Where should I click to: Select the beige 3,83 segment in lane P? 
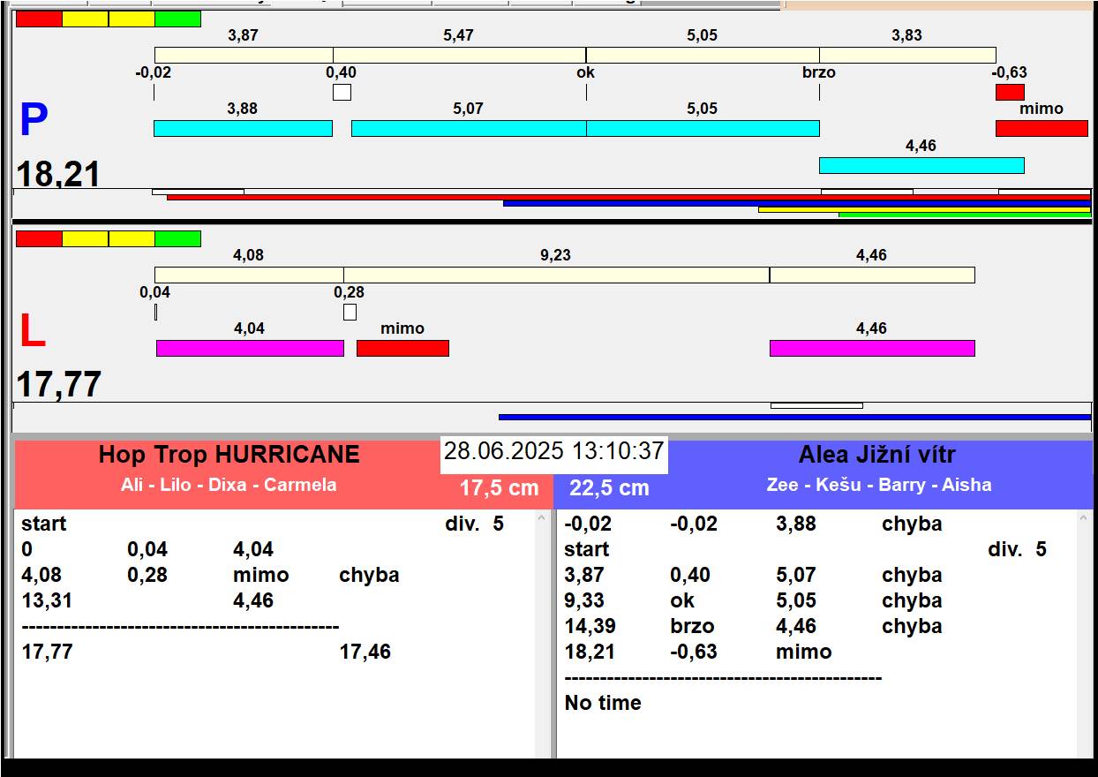coord(907,55)
